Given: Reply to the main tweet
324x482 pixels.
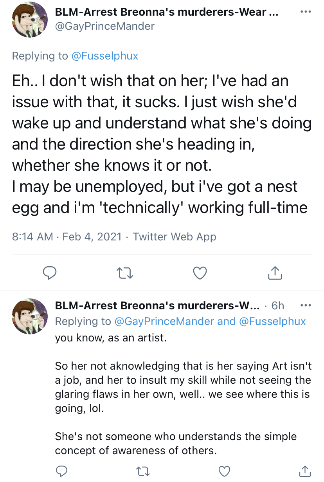Looking at the screenshot, I should (50, 273).
